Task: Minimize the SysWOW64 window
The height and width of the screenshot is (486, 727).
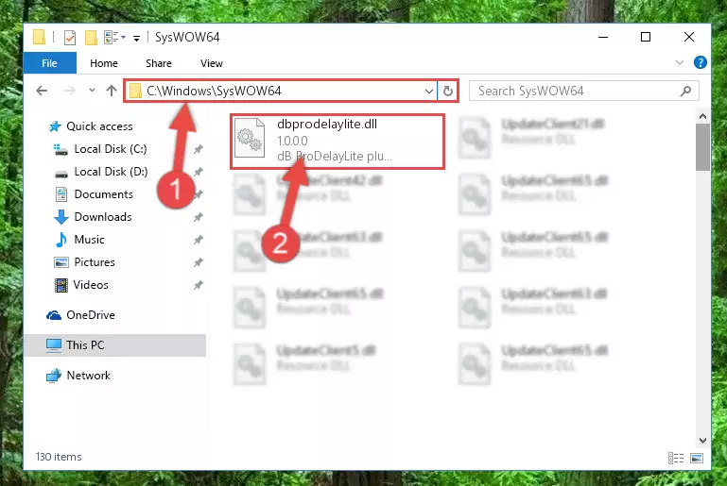Action: coord(603,37)
